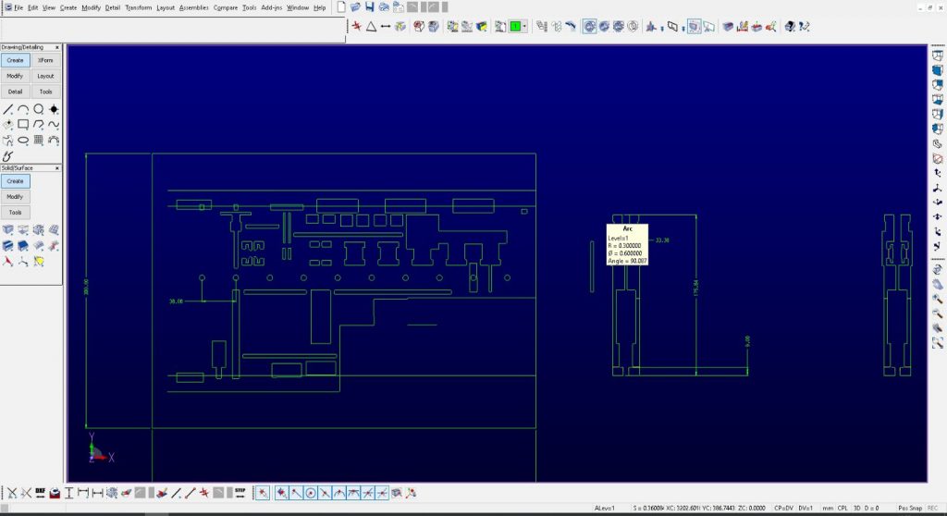Viewport: 947px width, 516px height.
Task: Select the Arc tool in Drawing/Detailing palette
Action: click(x=23, y=109)
